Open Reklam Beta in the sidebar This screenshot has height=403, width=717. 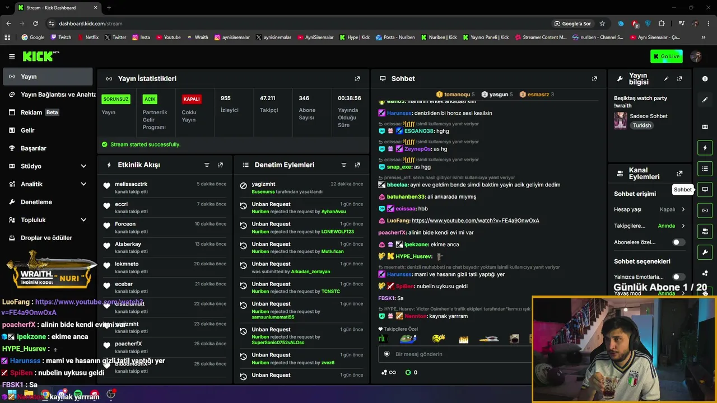click(48, 113)
